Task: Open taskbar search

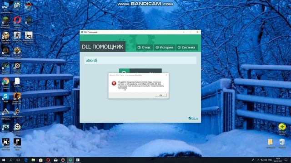Action: tap(11, 160)
